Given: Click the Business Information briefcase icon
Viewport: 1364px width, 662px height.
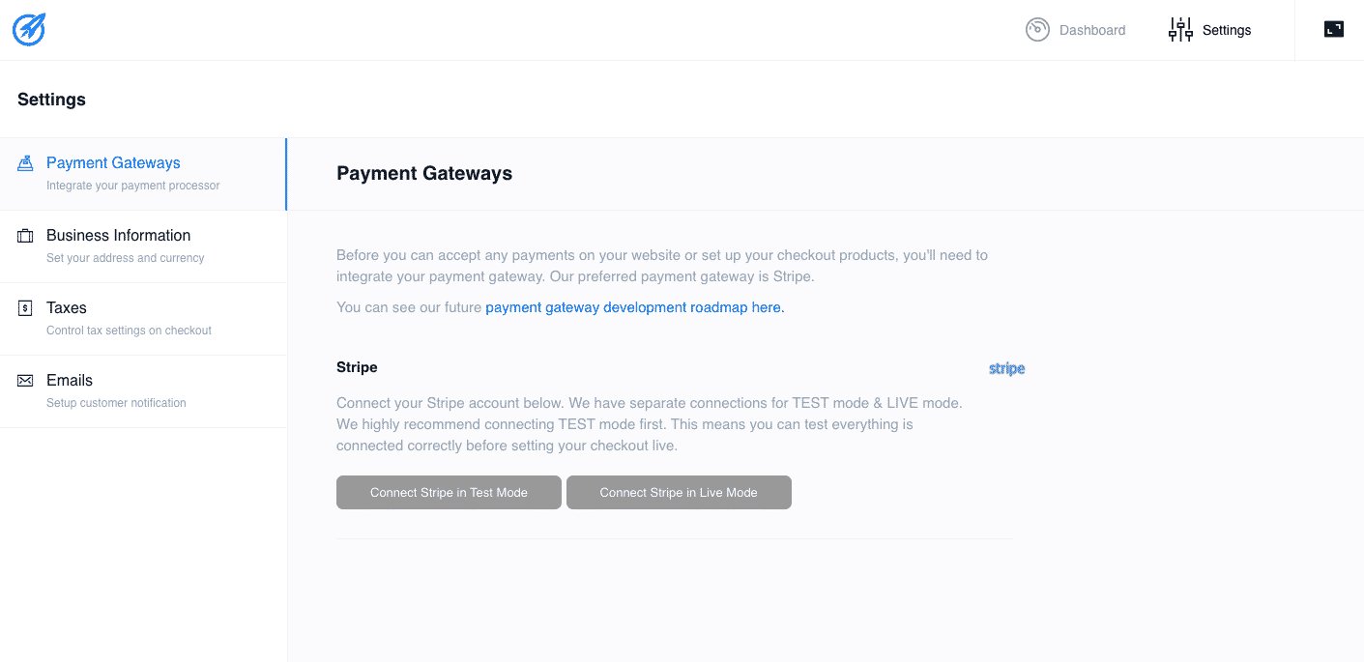Looking at the screenshot, I should point(25,236).
